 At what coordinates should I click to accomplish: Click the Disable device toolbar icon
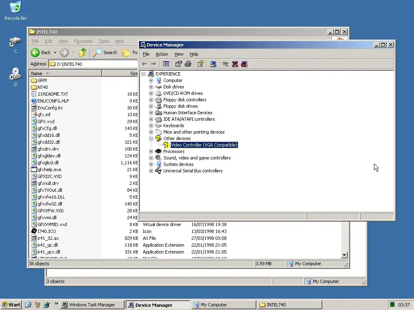click(x=244, y=64)
